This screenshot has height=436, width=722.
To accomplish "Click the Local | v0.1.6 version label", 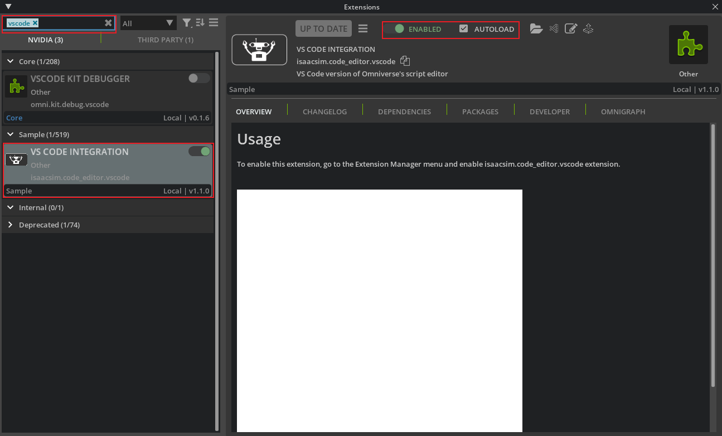I will [186, 118].
